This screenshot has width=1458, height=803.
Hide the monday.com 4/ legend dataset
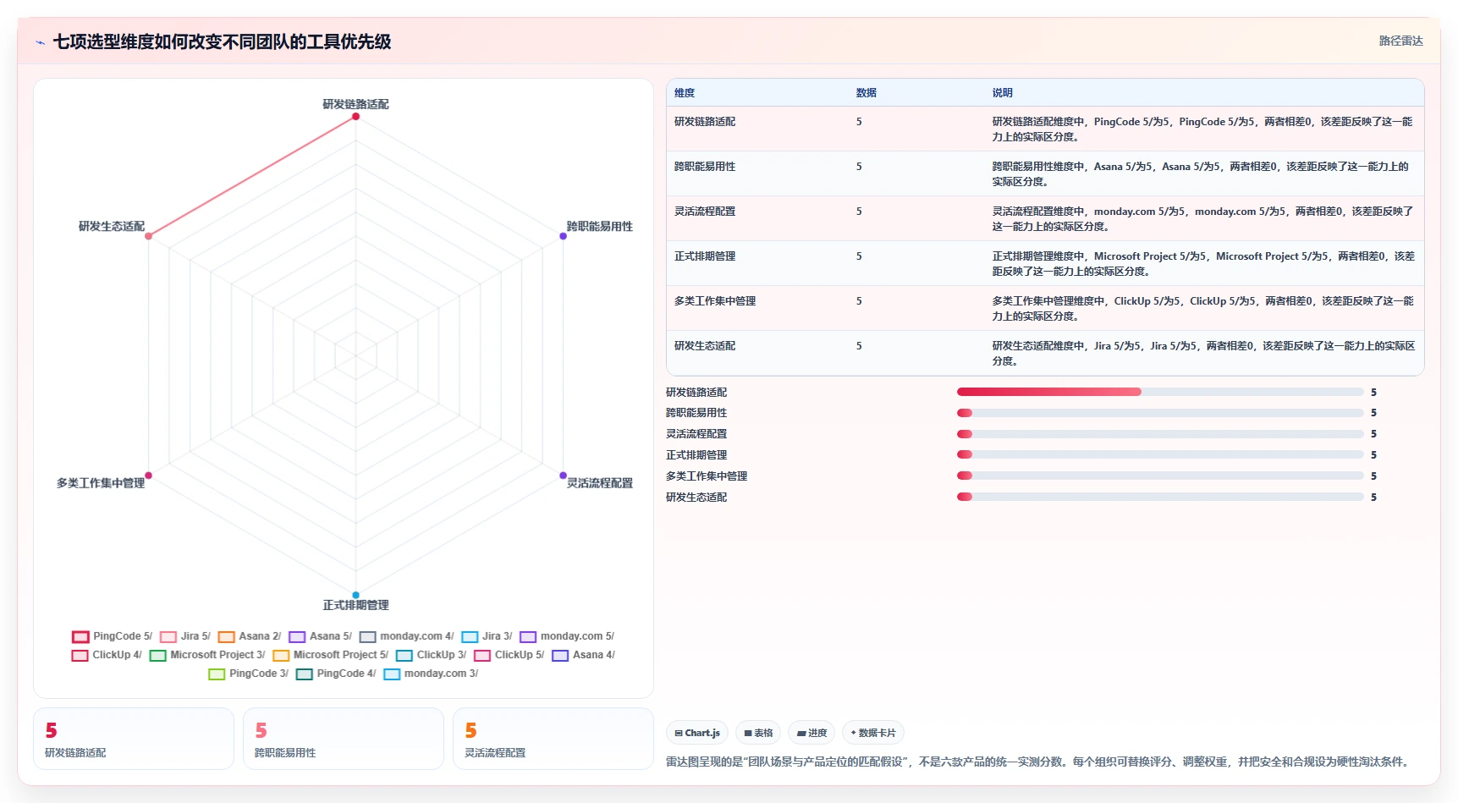point(406,636)
